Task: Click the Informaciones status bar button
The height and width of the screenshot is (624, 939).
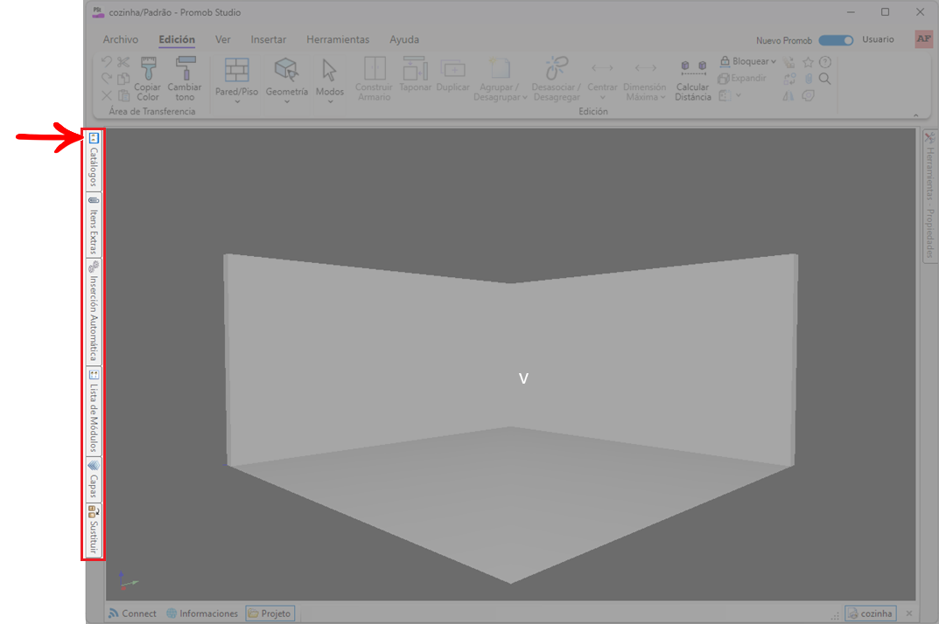Action: click(202, 614)
